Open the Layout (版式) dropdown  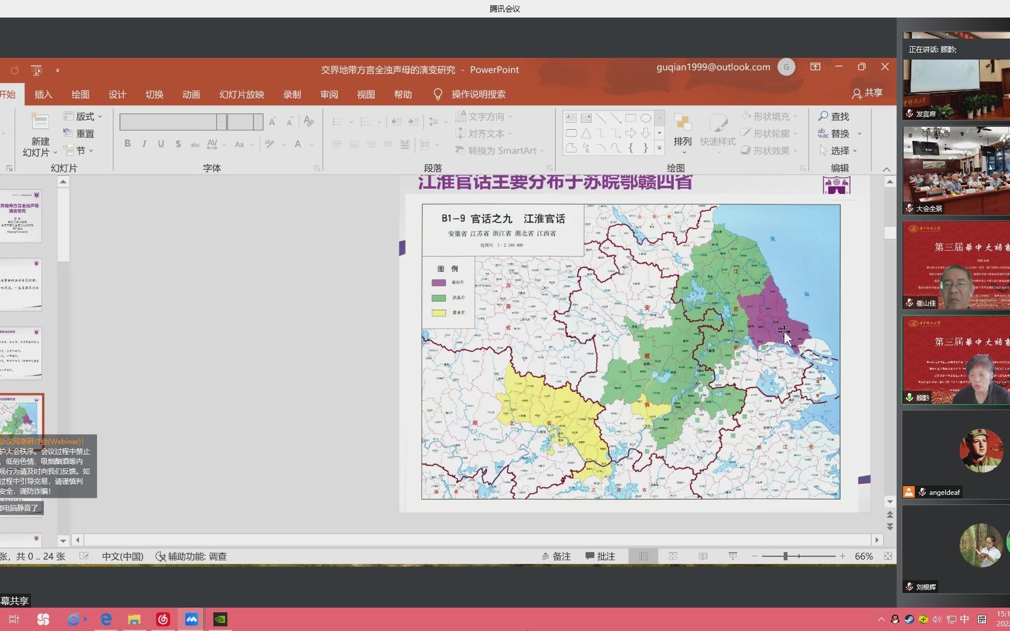coord(83,116)
